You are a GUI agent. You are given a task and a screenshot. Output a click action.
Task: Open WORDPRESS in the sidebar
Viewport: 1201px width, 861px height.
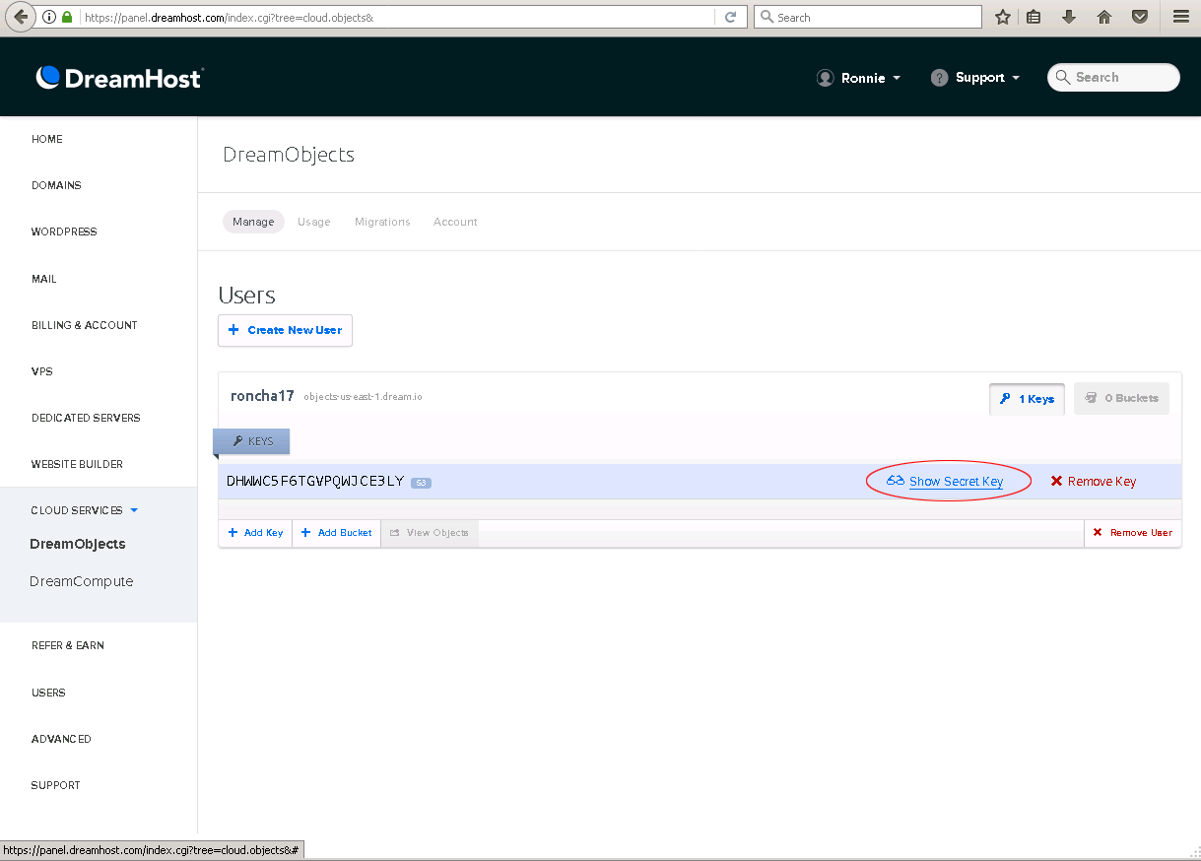click(64, 232)
